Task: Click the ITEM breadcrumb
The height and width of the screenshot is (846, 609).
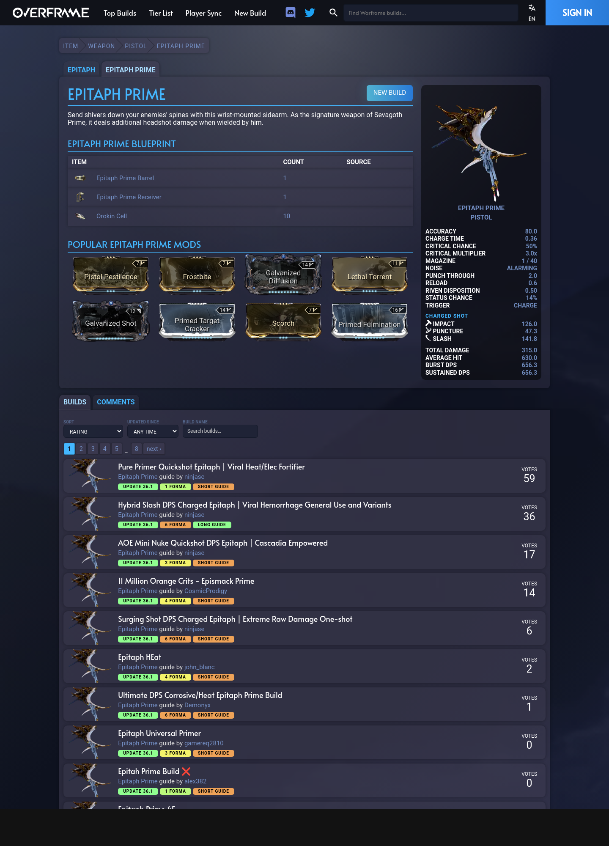Action: point(71,46)
